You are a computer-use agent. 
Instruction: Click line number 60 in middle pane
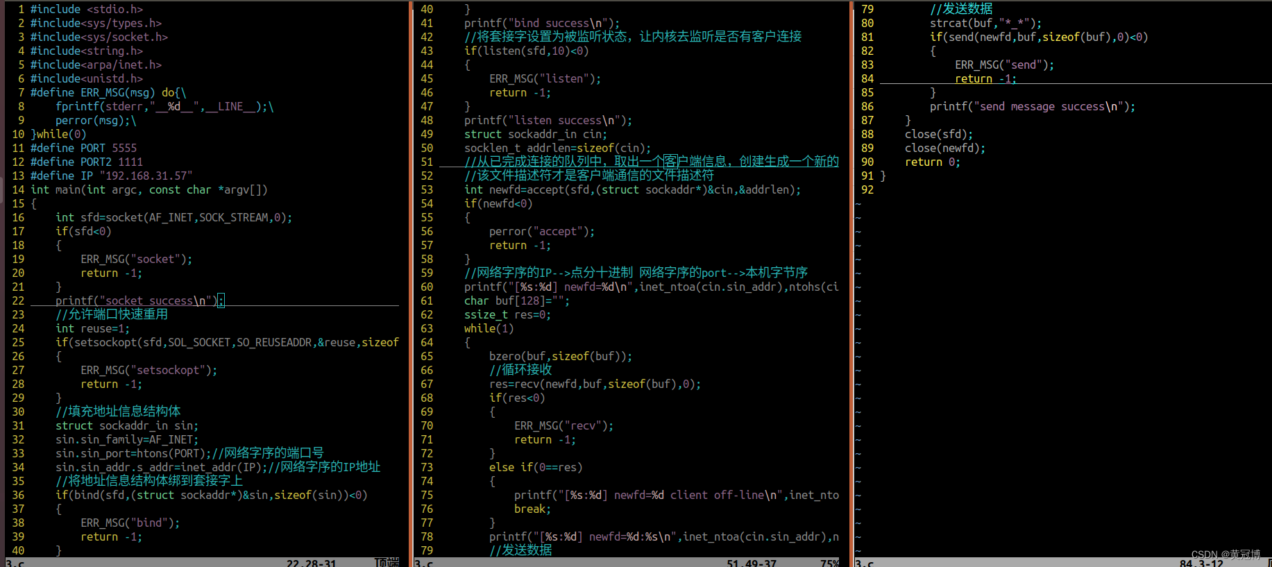[x=427, y=287]
